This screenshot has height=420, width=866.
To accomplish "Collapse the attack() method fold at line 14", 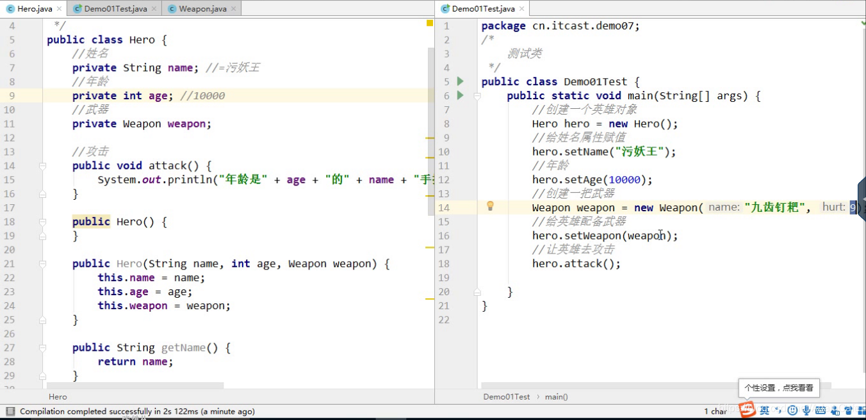I will click(42, 166).
